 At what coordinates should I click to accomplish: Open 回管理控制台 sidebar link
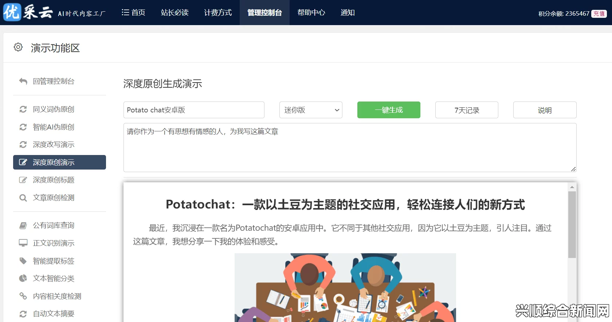coord(54,81)
